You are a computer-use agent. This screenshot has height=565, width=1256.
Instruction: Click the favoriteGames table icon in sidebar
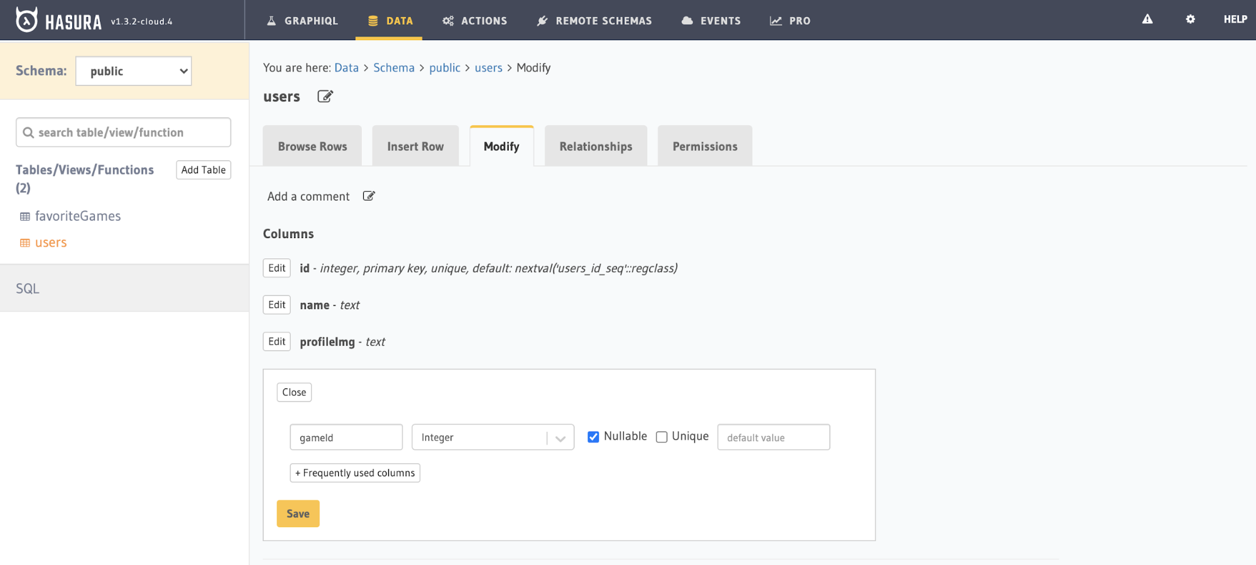click(x=25, y=216)
